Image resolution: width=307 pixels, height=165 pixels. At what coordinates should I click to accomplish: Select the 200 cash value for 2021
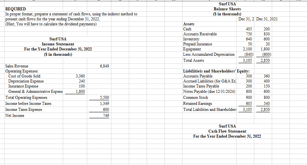pos(267,29)
